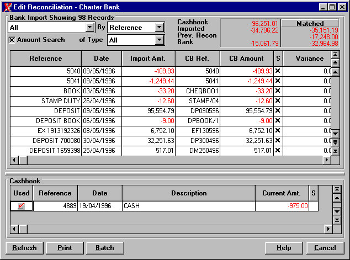Image resolution: width=350 pixels, height=260 pixels.
Task: Select the CHEQBOO1 CB reference cell
Action: [x=198, y=91]
